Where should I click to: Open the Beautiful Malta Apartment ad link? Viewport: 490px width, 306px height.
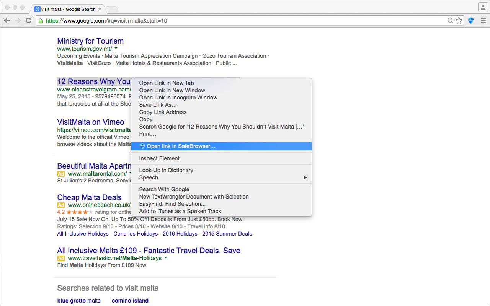click(94, 166)
